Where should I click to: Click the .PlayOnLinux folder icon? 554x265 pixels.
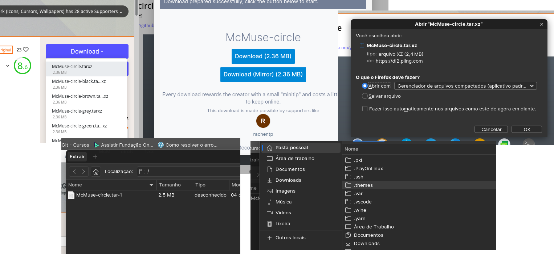(x=348, y=168)
